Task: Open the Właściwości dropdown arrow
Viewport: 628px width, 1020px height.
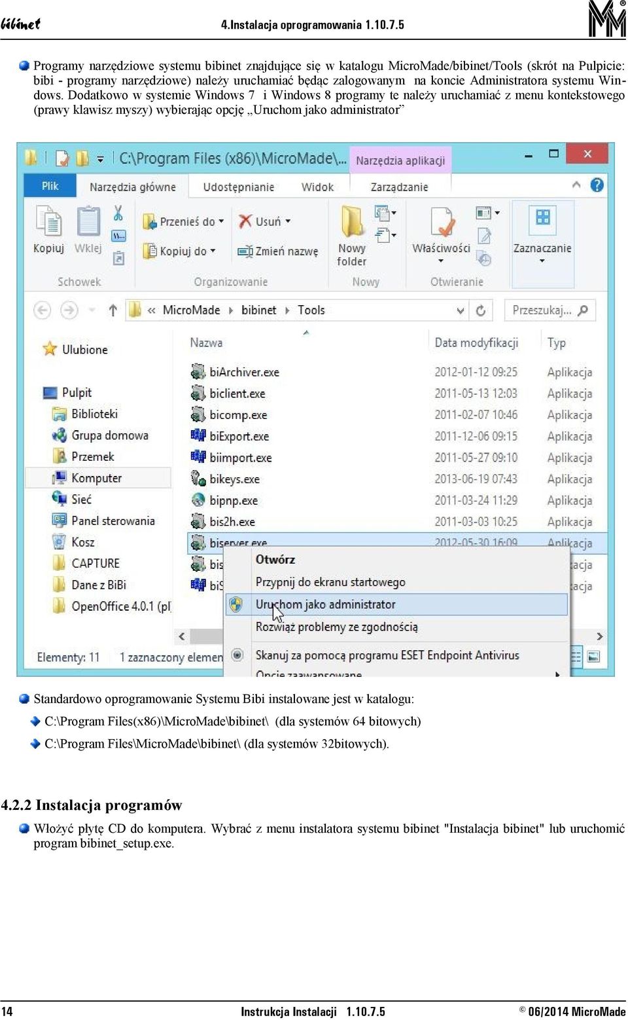Action: pos(441,261)
